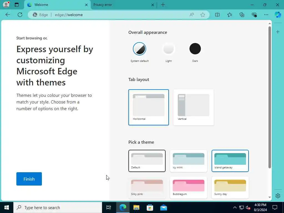The height and width of the screenshot is (213, 284).
Task: Click the page vertical scrollbar thumb
Action: coord(270,97)
